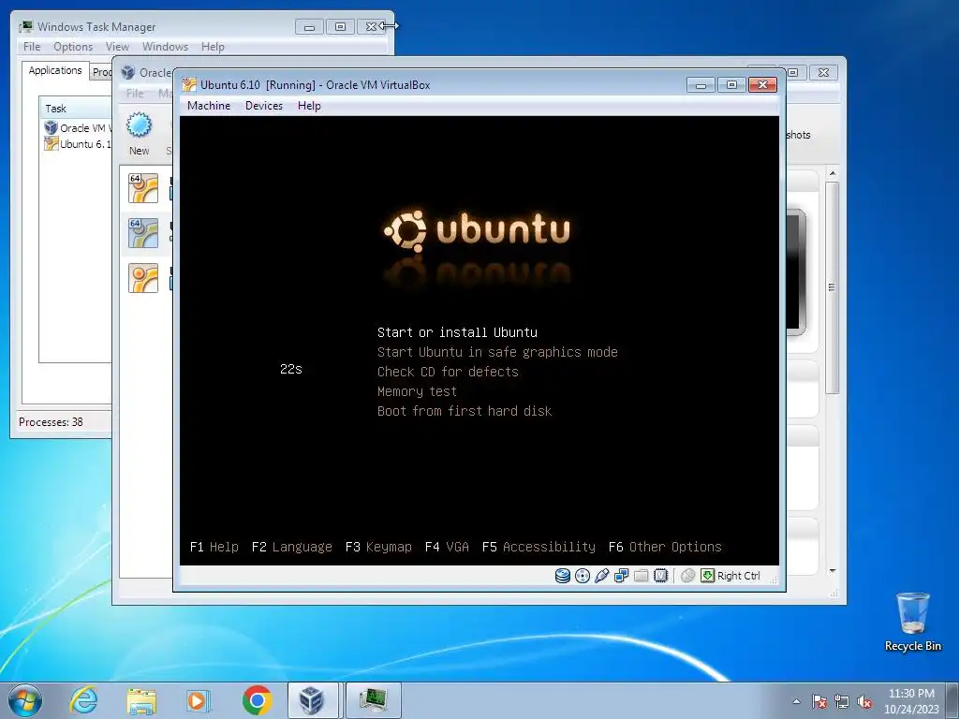Click the mouse integration status icon
Image resolution: width=959 pixels, height=719 pixels.
coord(688,576)
